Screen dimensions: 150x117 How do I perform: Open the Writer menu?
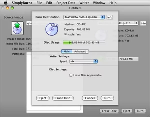click(84, 3)
